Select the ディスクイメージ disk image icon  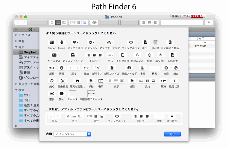click(x=73, y=55)
